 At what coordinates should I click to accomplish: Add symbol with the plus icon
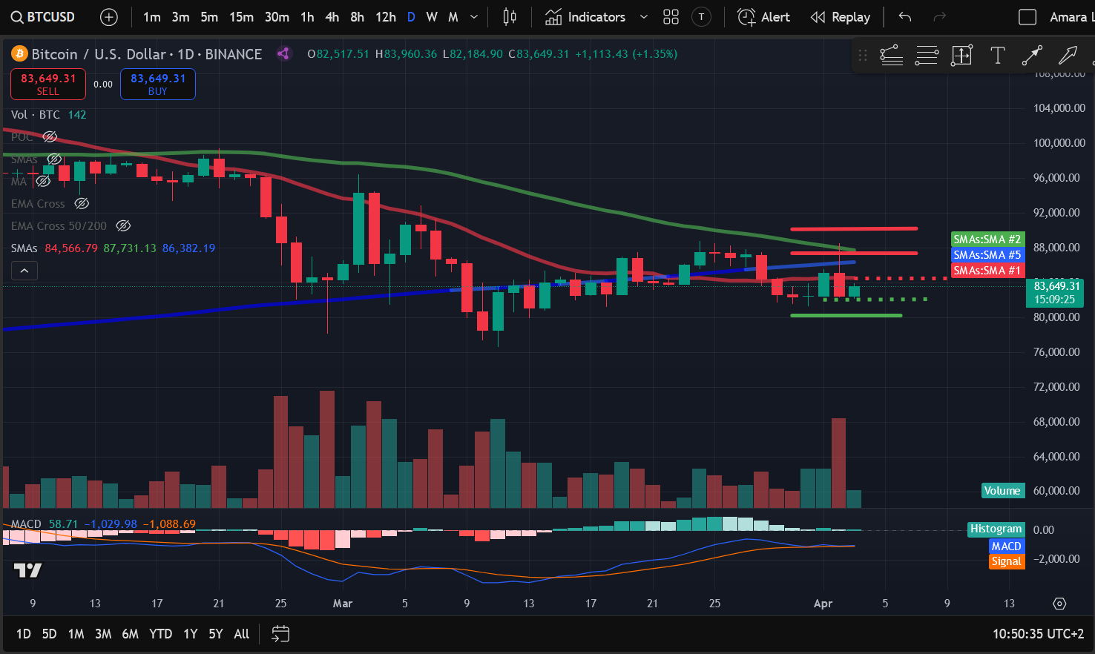coord(109,17)
